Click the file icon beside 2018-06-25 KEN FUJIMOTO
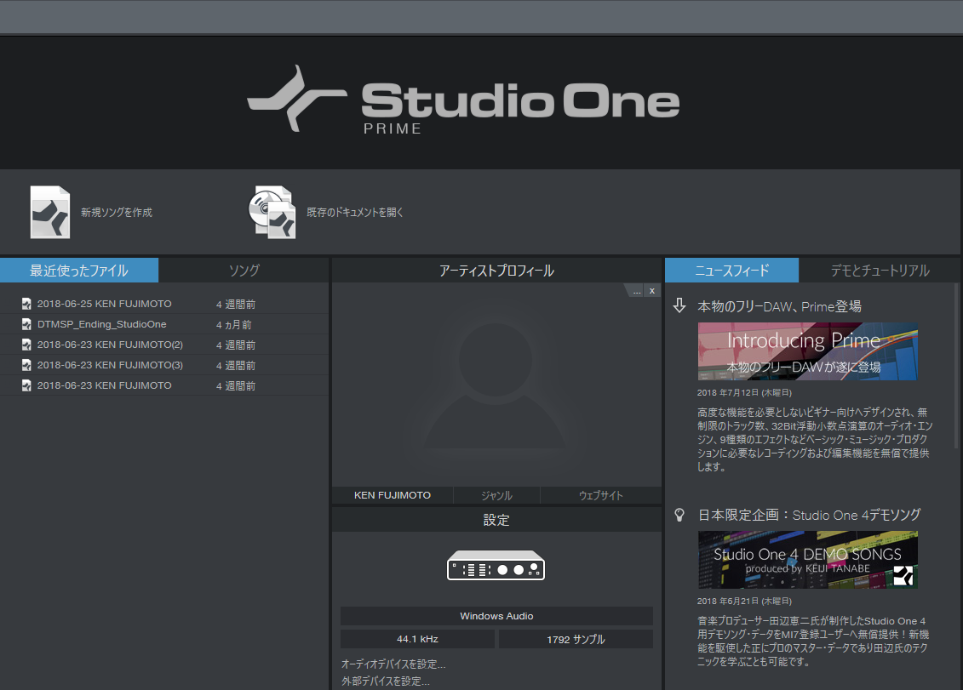 tap(26, 303)
